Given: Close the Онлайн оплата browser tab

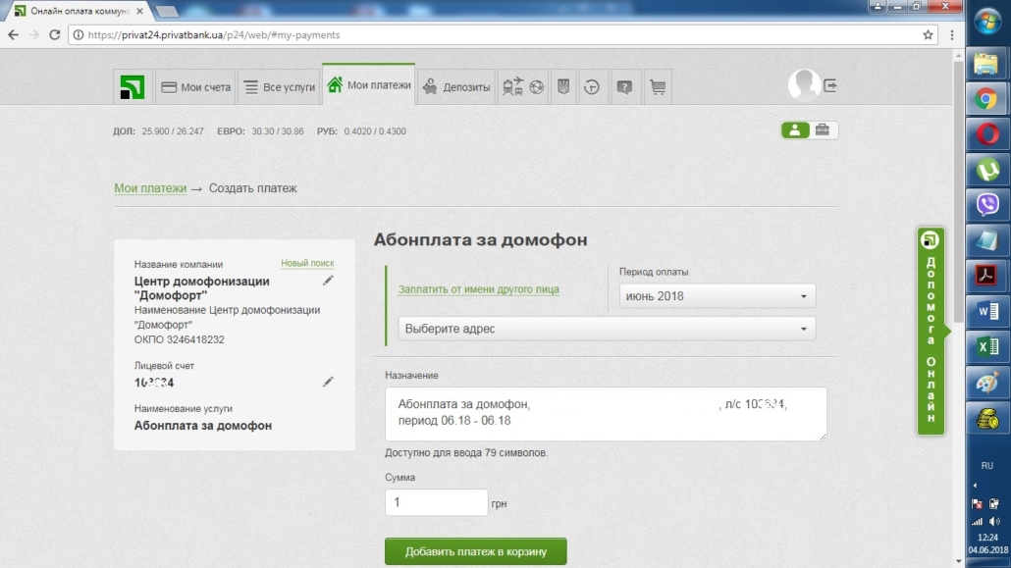Looking at the screenshot, I should (140, 11).
